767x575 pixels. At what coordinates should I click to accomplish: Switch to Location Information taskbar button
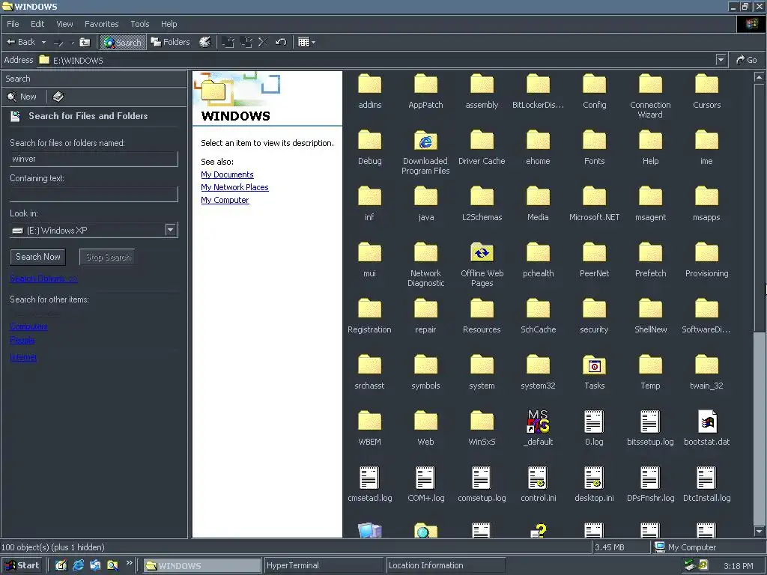click(x=446, y=565)
